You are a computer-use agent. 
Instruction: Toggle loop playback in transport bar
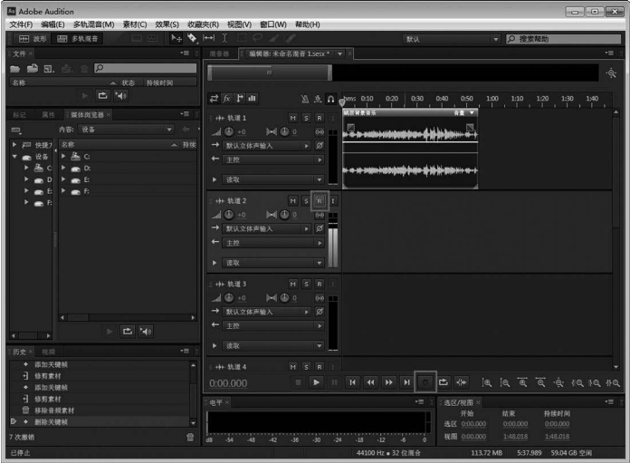[x=444, y=383]
